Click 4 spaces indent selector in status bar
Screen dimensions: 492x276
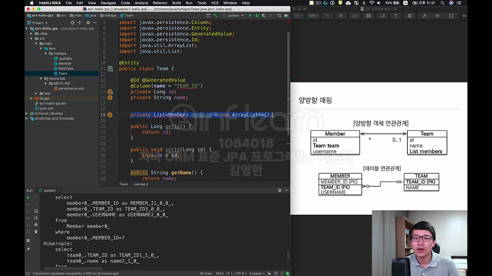coord(257,273)
